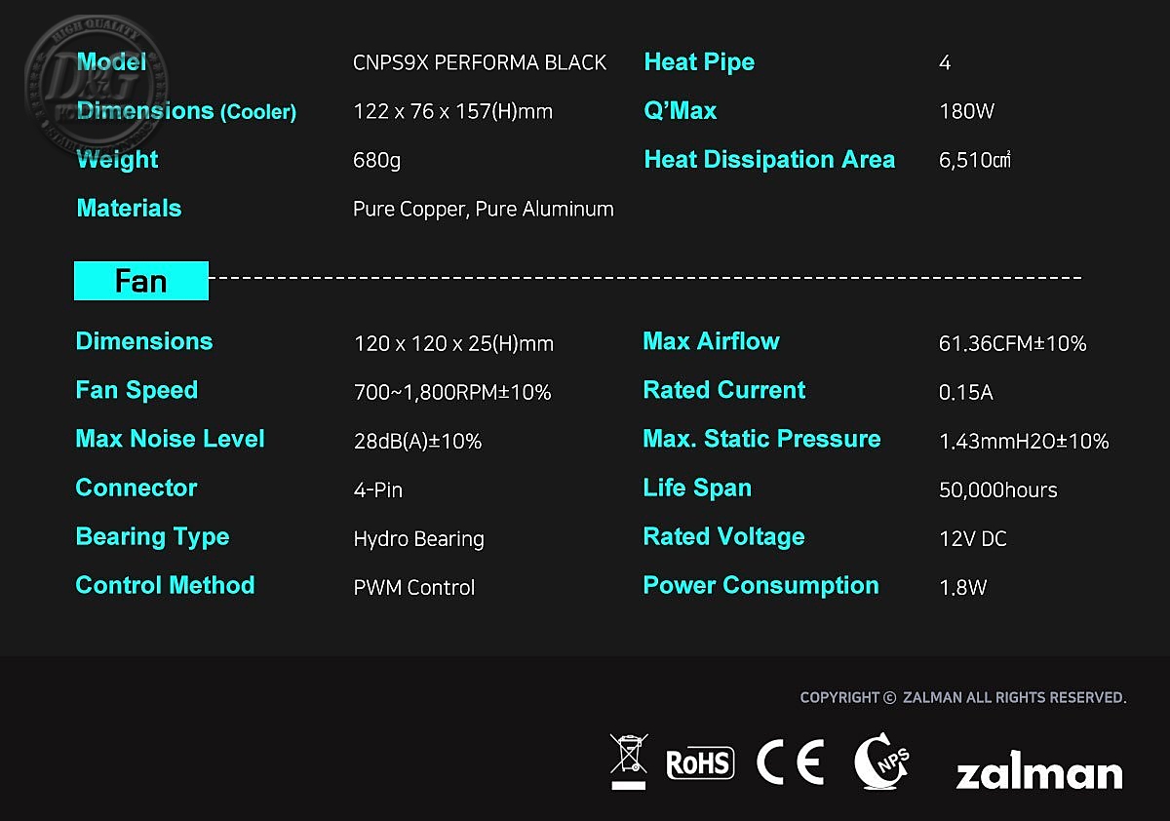Click the Q'Max 180W value

[966, 111]
